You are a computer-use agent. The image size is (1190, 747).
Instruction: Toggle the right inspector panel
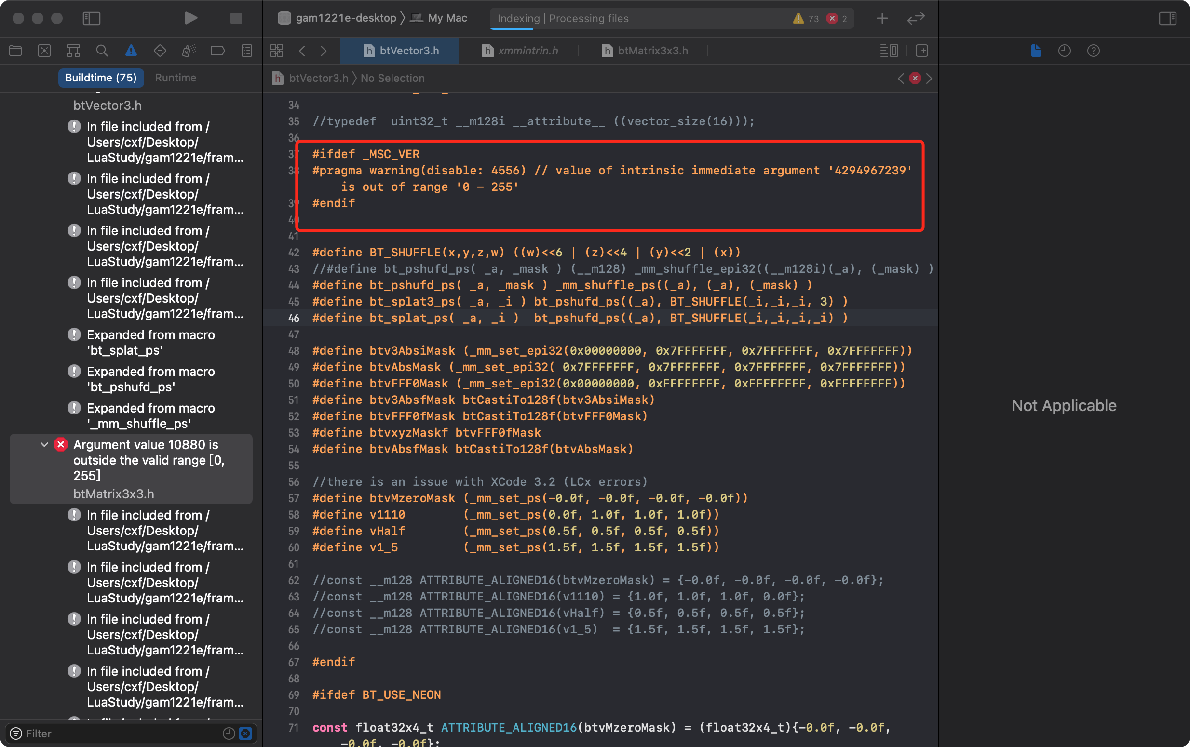tap(1167, 18)
